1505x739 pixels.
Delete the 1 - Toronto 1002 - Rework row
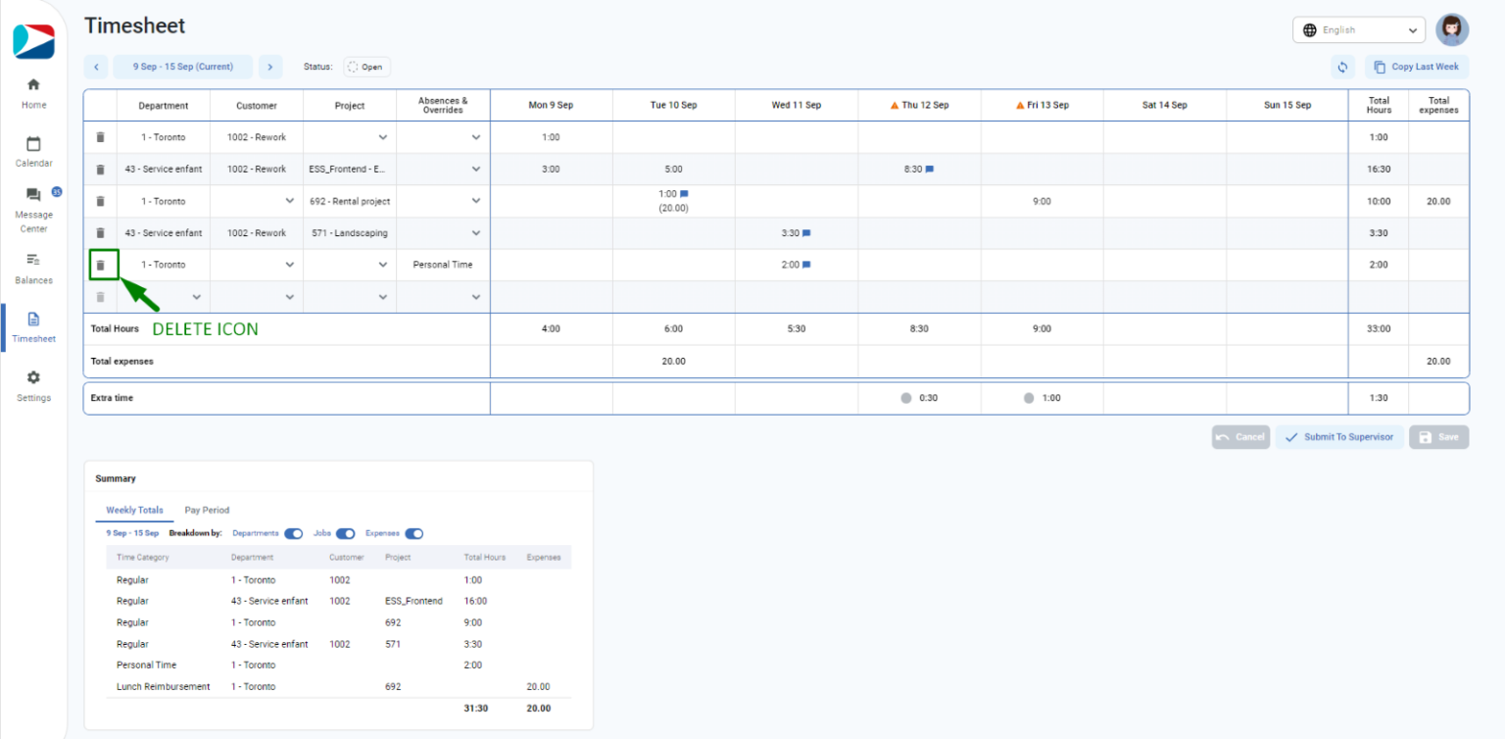(x=100, y=137)
